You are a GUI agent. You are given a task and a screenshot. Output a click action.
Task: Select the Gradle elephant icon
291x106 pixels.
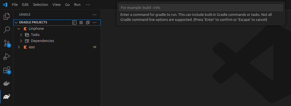coord(7,97)
